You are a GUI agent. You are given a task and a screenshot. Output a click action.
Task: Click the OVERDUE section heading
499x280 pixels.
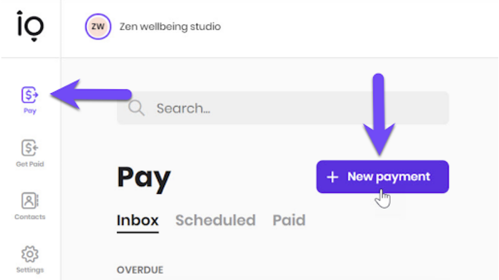140,270
